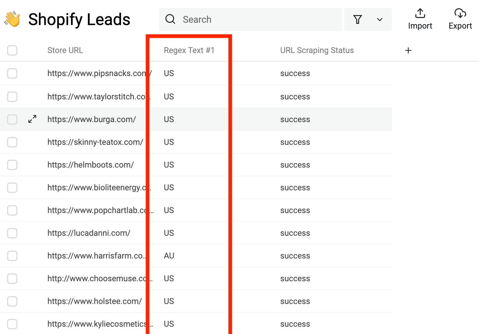Check the select-all checkbox in the header

(12, 50)
